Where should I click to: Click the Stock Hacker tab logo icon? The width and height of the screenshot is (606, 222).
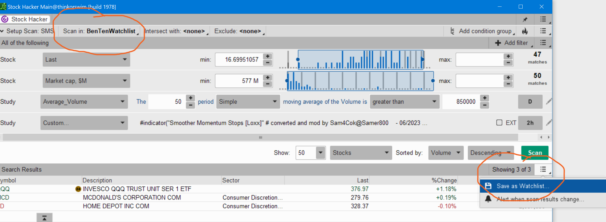[5, 19]
